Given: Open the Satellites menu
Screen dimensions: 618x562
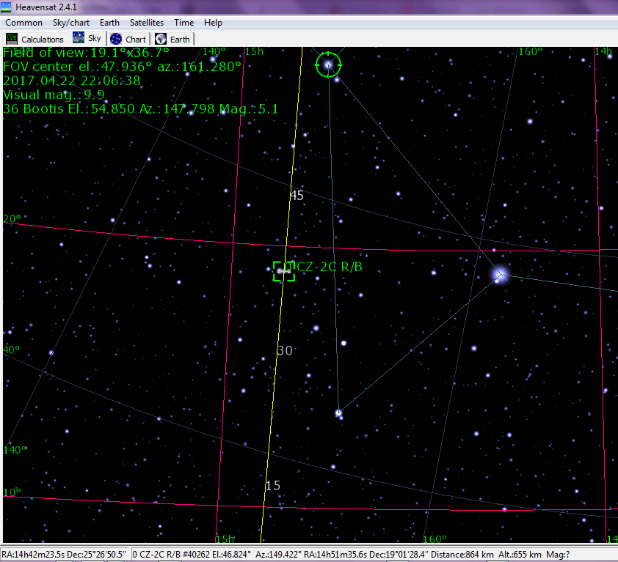Looking at the screenshot, I should tap(147, 23).
